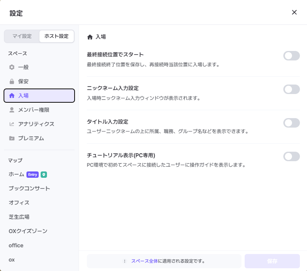Click the house icon in the 入場 sidebar item
The image size is (307, 271).
coord(12,96)
